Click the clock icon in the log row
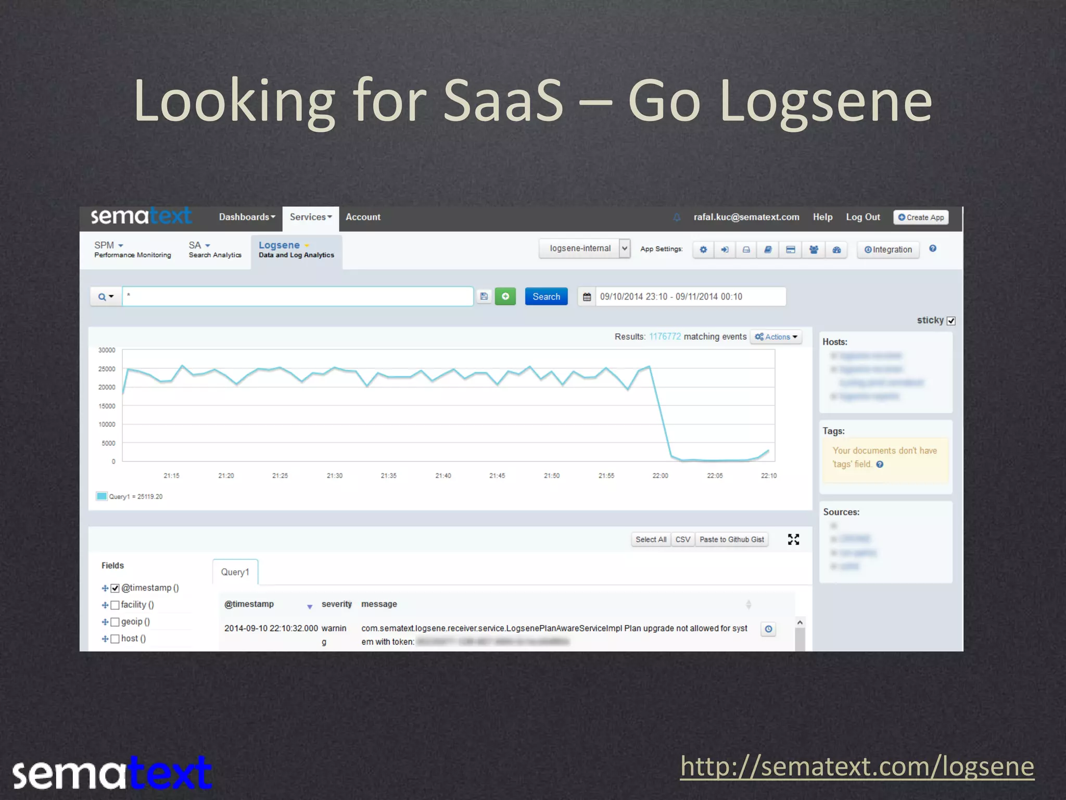Screen dimensions: 1066x800 (x=768, y=629)
